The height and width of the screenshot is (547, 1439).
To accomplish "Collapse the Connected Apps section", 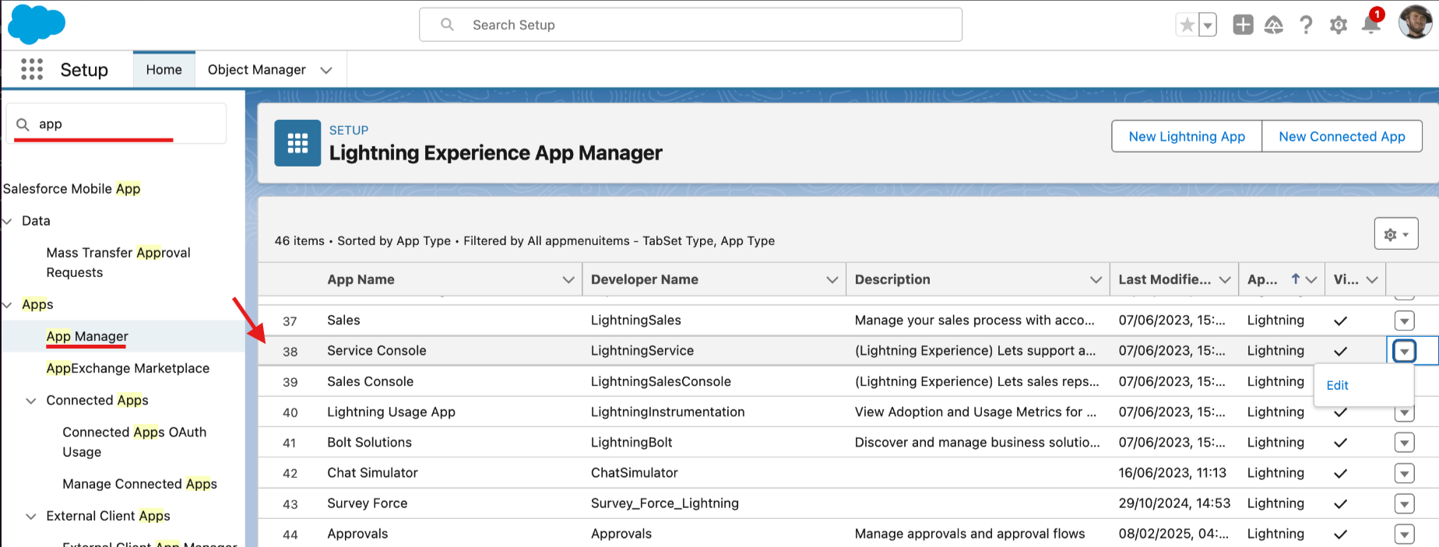I will [31, 401].
